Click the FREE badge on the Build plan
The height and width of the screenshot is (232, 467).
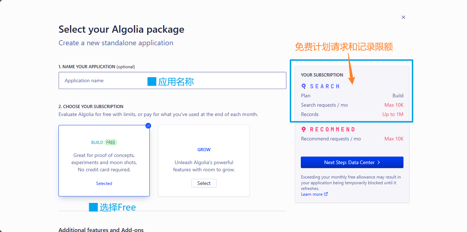[111, 142]
